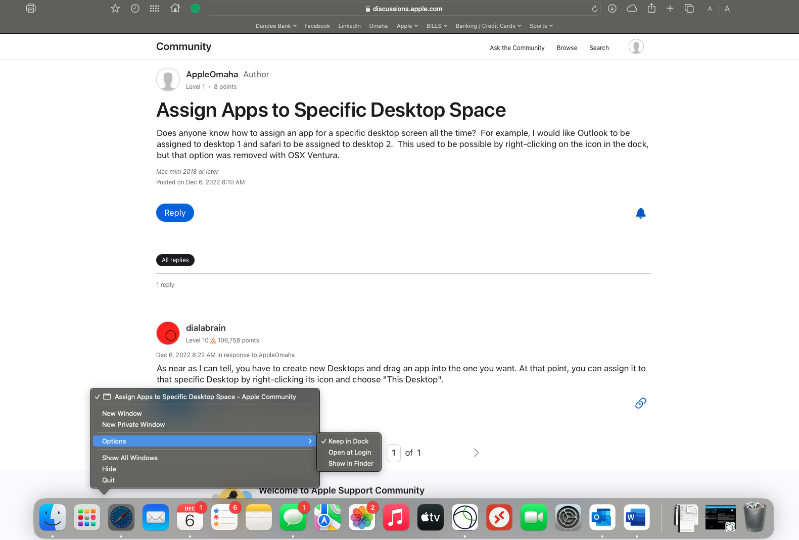Toggle notifications with the blue bell icon
799x540 pixels.
(x=641, y=213)
